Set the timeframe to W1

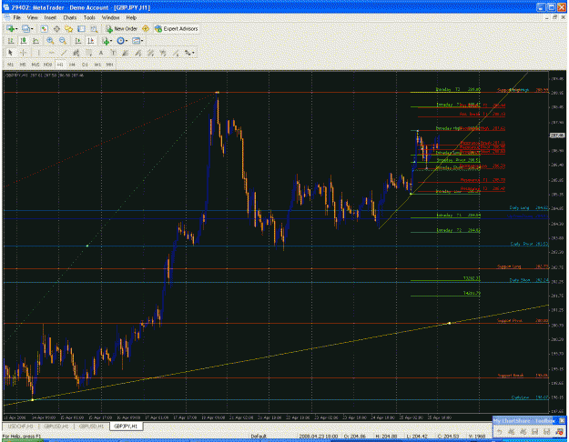pyautogui.click(x=97, y=65)
